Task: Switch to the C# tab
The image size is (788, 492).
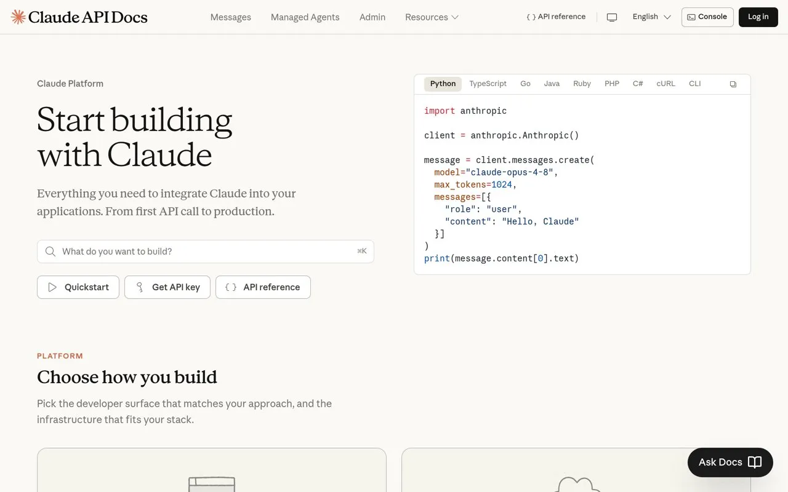Action: (638, 84)
